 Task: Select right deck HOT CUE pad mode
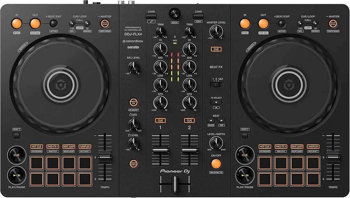coord(265,147)
